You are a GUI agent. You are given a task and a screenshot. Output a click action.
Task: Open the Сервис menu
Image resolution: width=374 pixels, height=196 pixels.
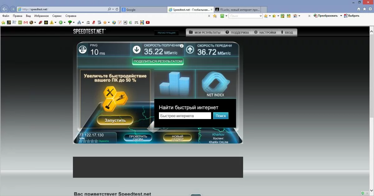click(57, 16)
